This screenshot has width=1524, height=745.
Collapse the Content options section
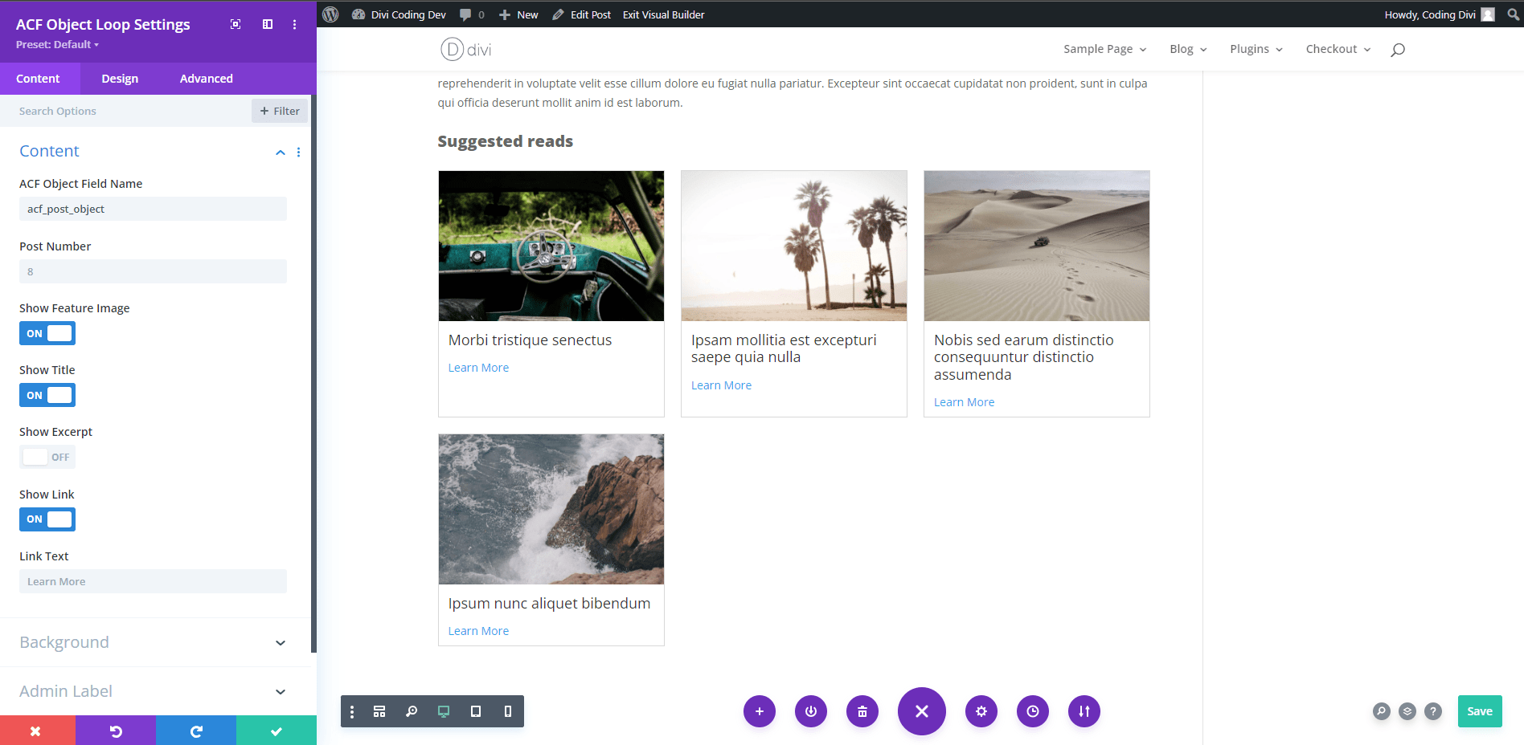(280, 153)
